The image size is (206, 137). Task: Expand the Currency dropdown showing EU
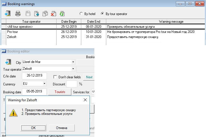(44, 83)
